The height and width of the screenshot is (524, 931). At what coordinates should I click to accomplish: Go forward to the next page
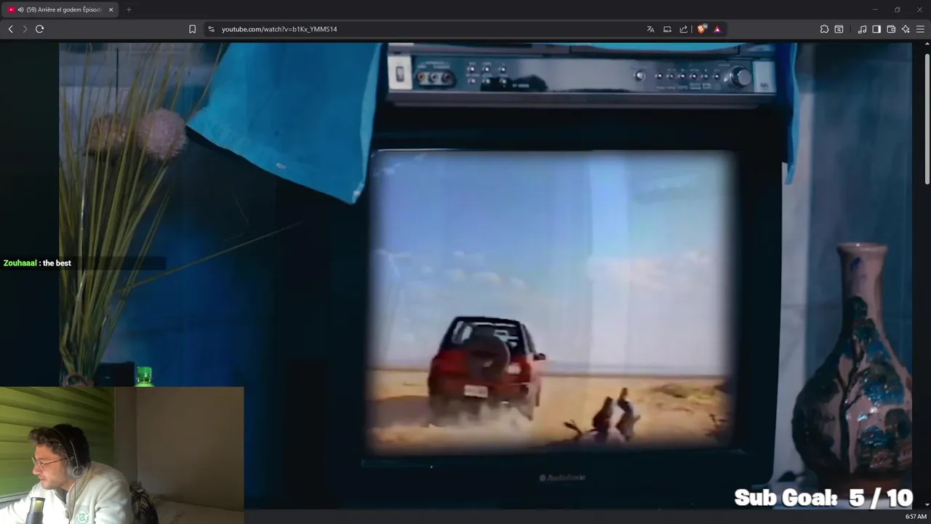click(25, 29)
